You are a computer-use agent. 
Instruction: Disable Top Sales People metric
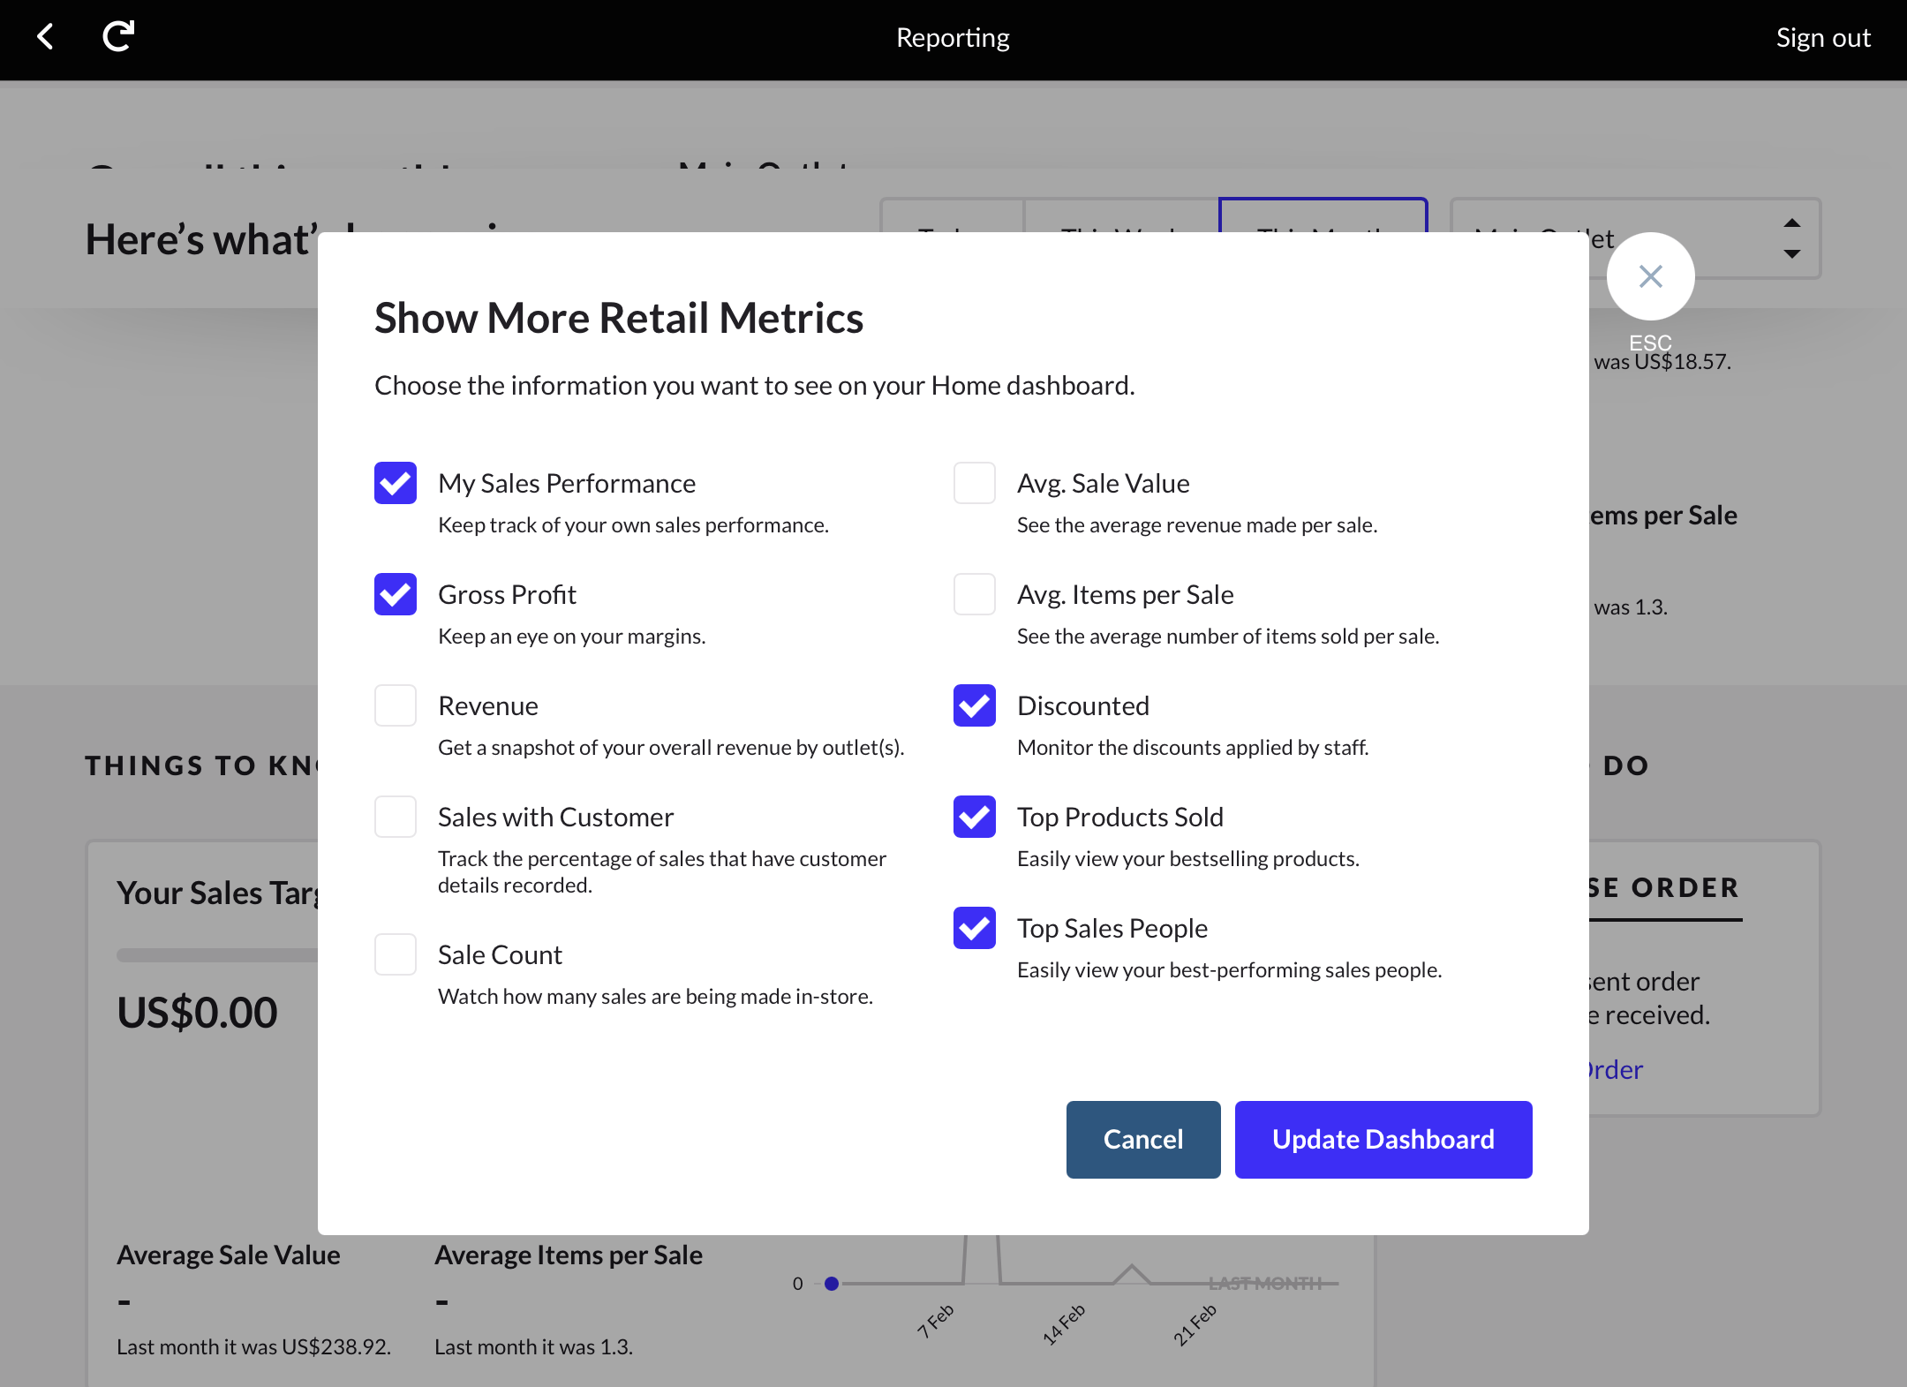point(974,928)
